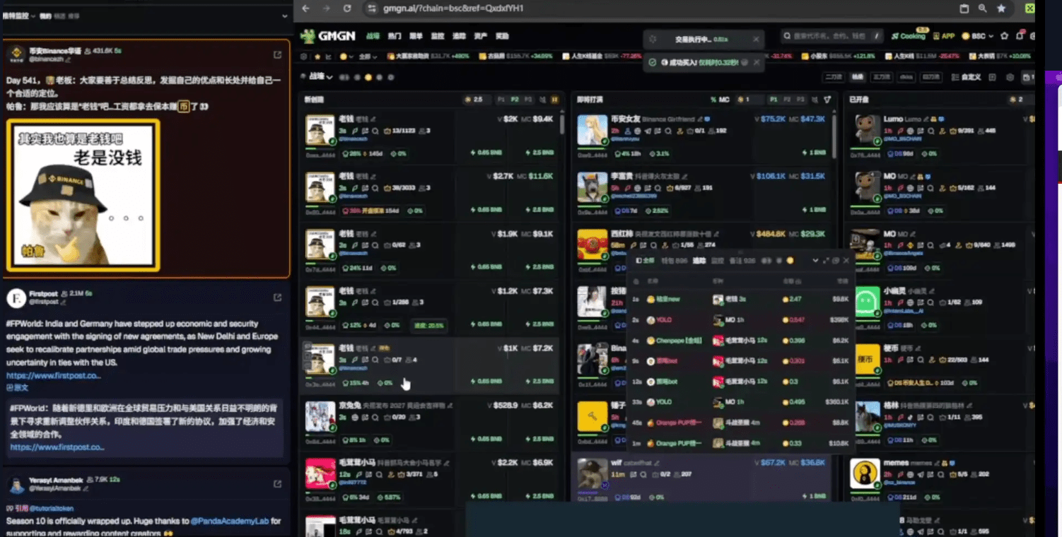Image resolution: width=1062 pixels, height=537 pixels.
Task: Open @PandaAcademyLab link in tweet
Action: pyautogui.click(x=230, y=521)
